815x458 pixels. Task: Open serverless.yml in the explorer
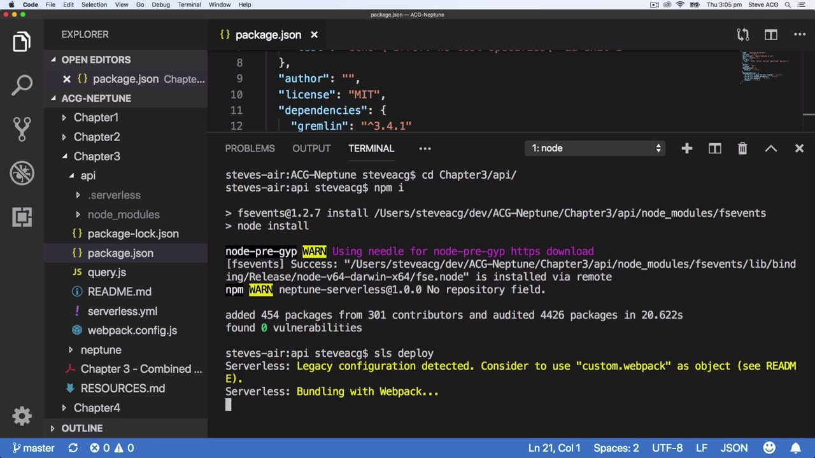point(122,311)
